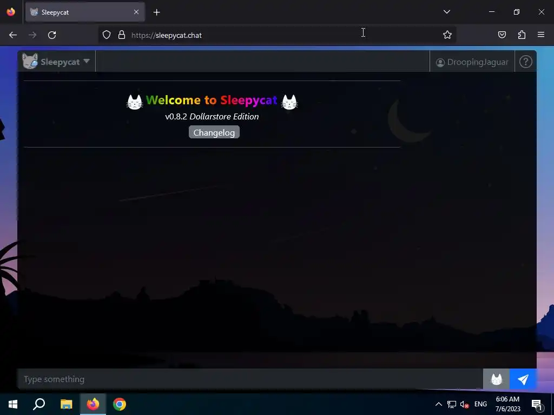
Task: Click the DroopingJaguar user profile
Action: pos(472,62)
